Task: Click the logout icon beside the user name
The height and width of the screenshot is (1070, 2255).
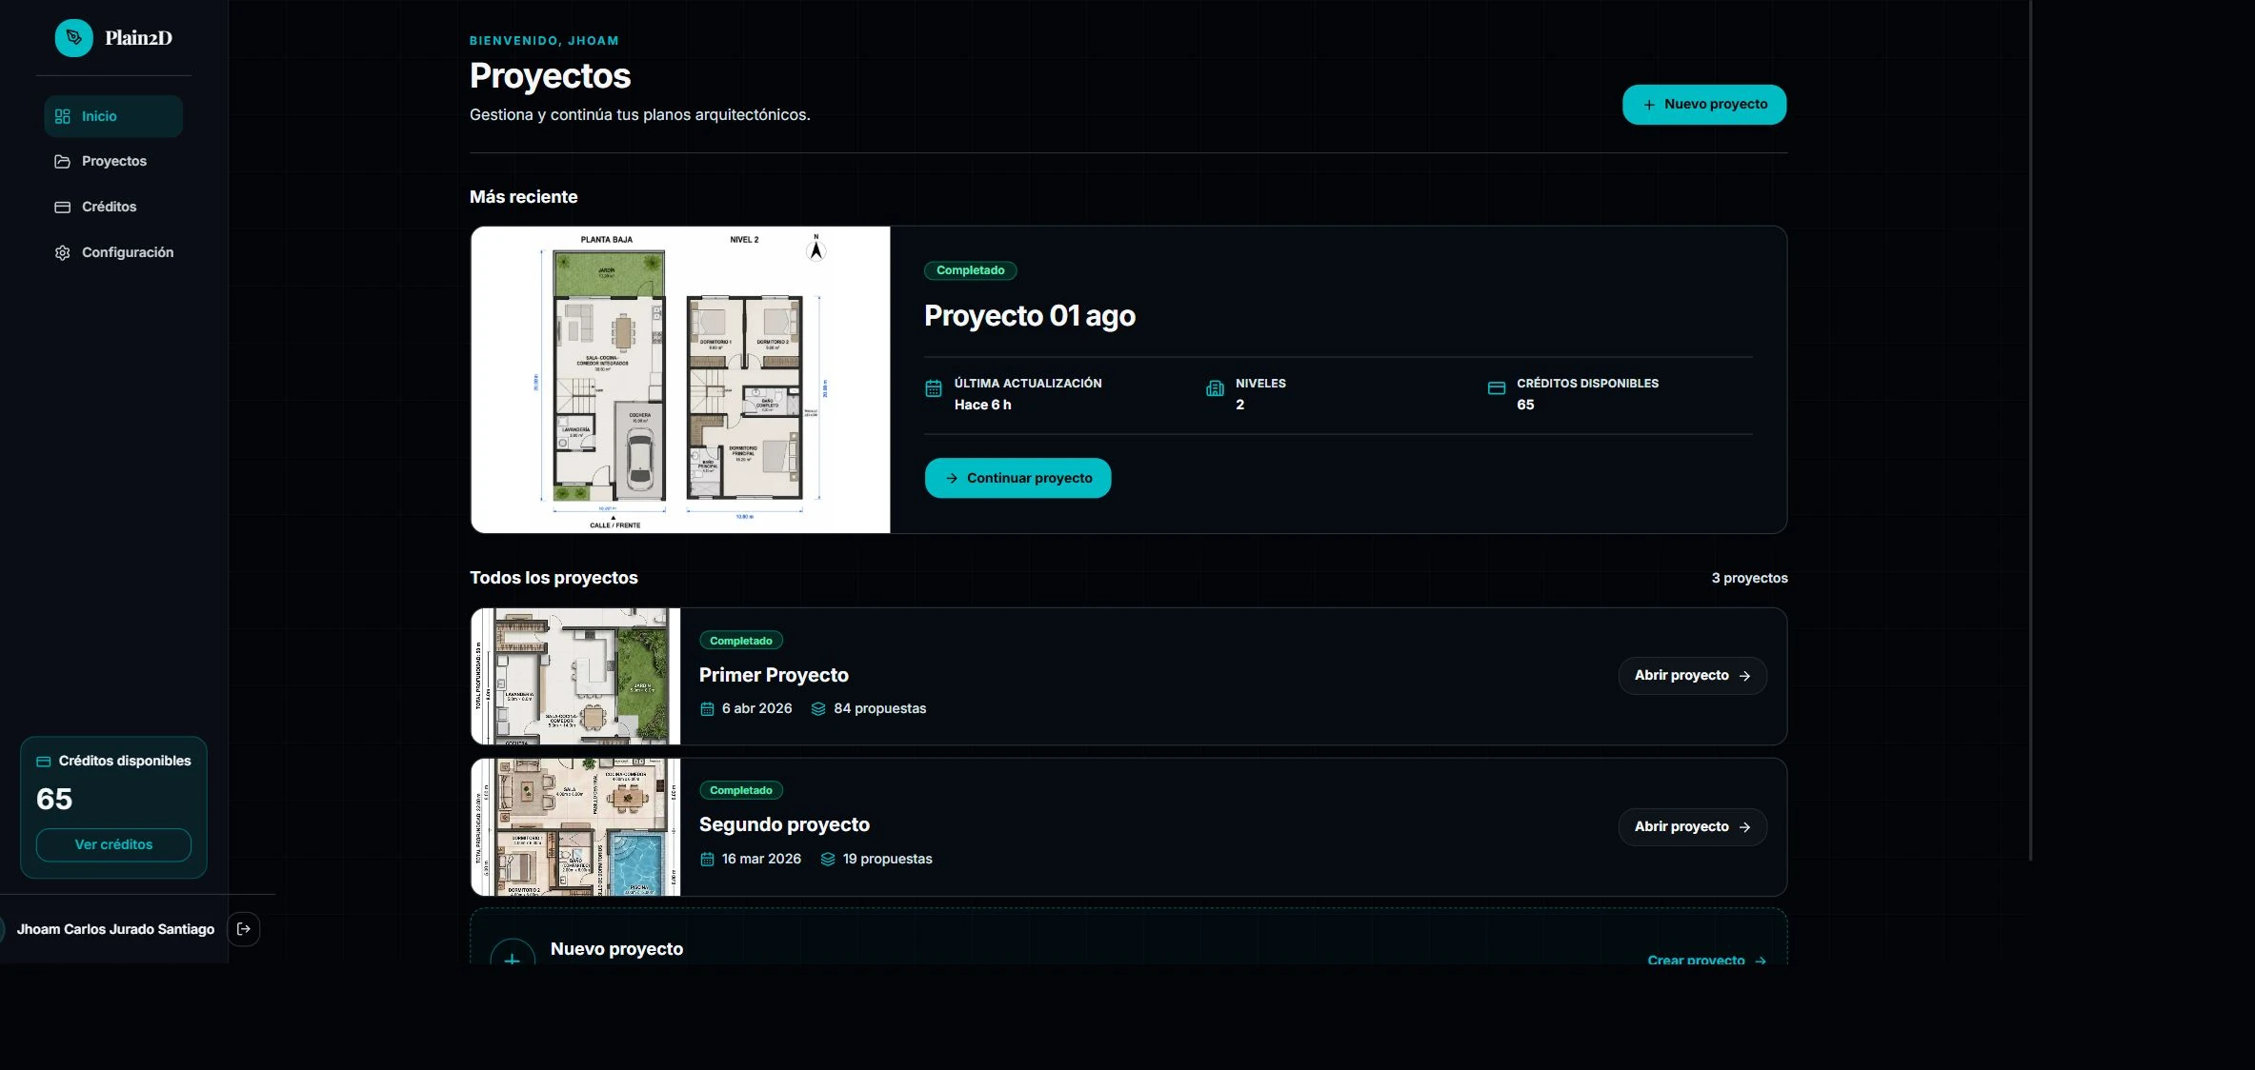Action: click(244, 929)
